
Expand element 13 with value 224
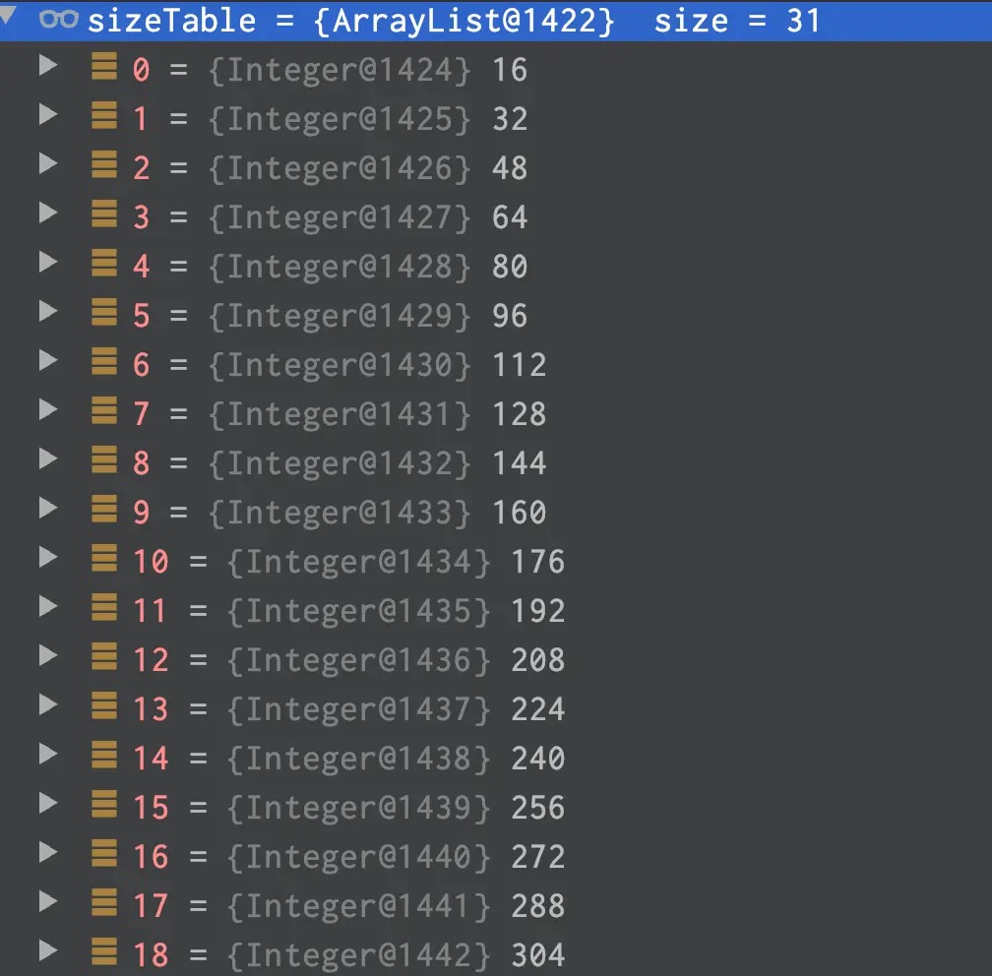point(48,704)
